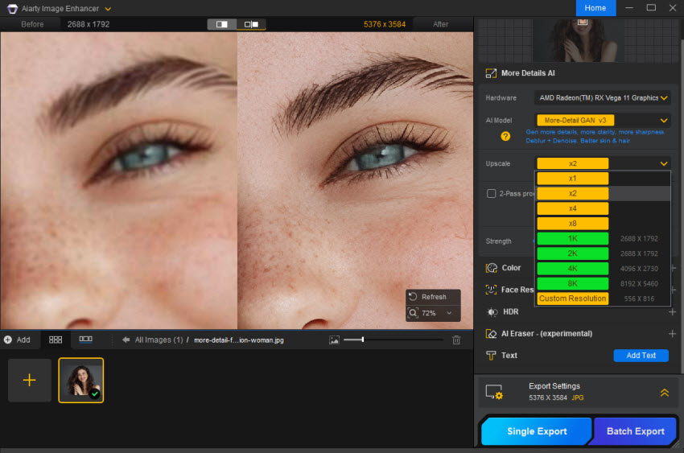Viewport: 684px width, 453px height.
Task: Expand Export Settings with double chevron
Action: (x=664, y=393)
